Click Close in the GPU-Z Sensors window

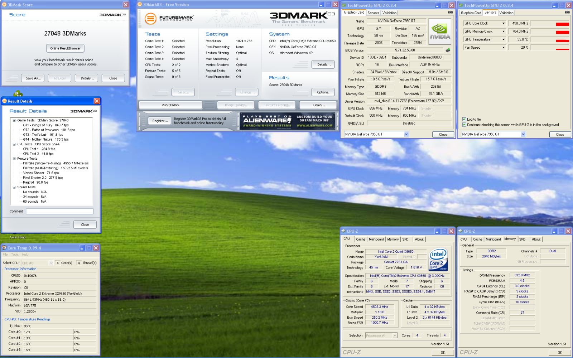560,134
